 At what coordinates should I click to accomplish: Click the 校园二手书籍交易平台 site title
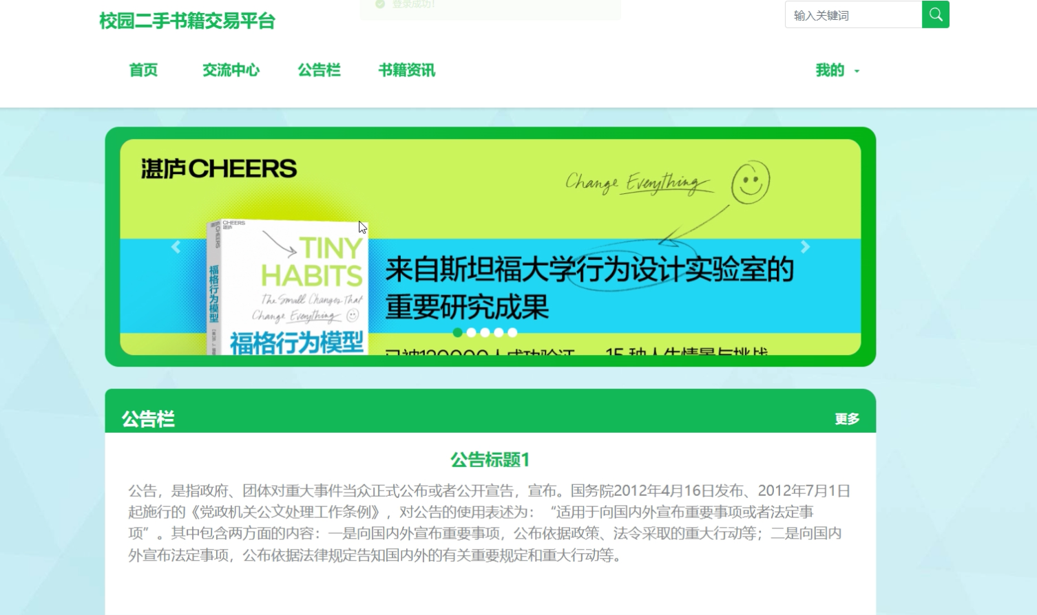pos(187,21)
